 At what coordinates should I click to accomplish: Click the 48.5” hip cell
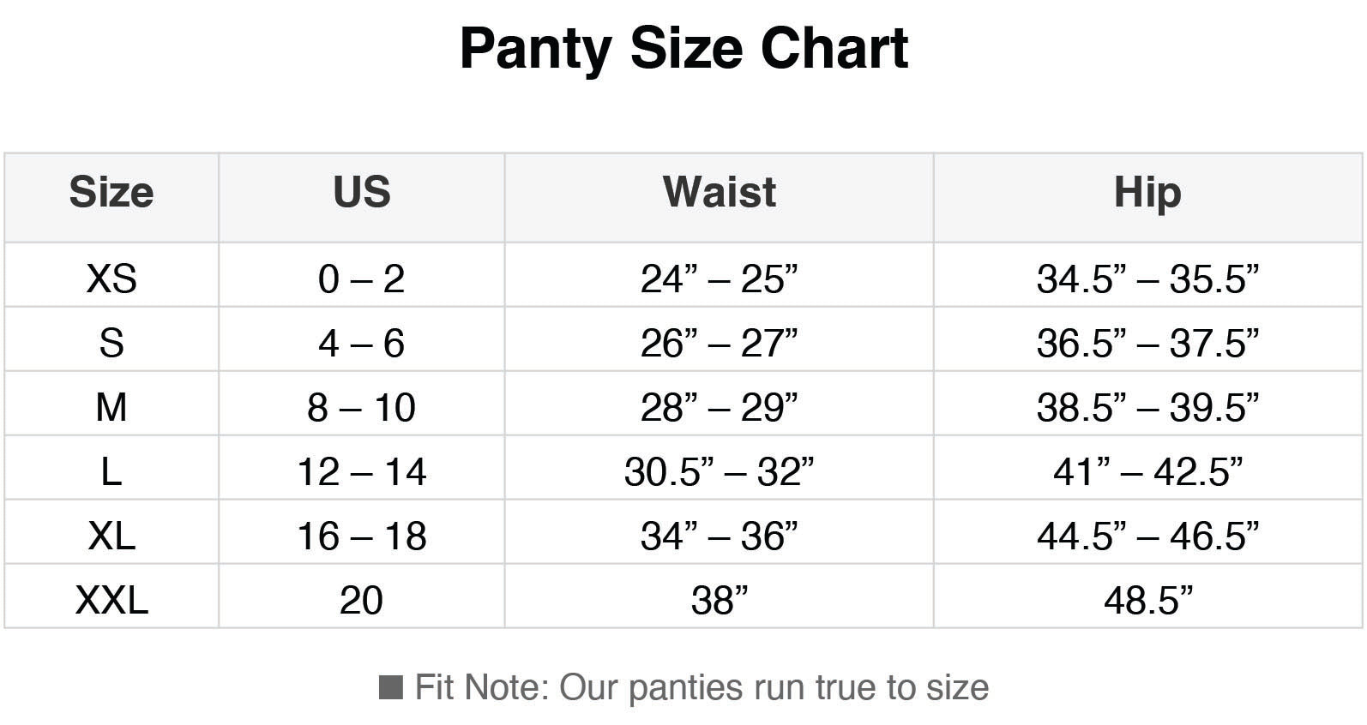(1147, 600)
